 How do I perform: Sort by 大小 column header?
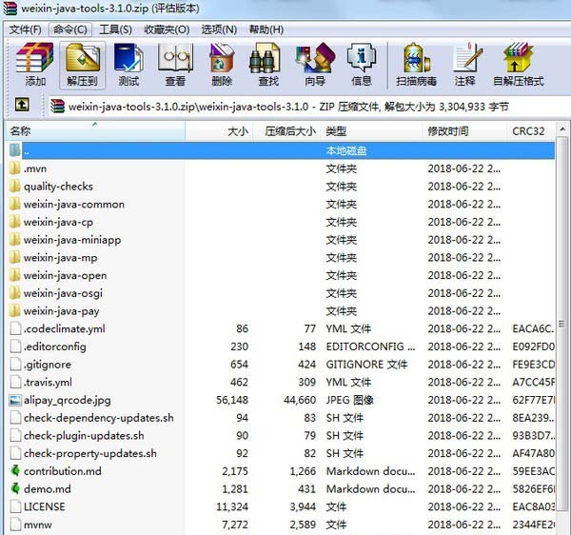click(220, 131)
